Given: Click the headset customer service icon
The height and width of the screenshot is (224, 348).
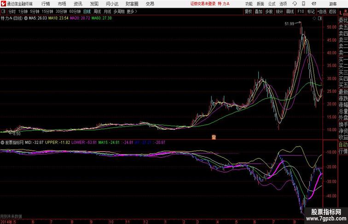Looking at the screenshot, I should click(295, 4).
